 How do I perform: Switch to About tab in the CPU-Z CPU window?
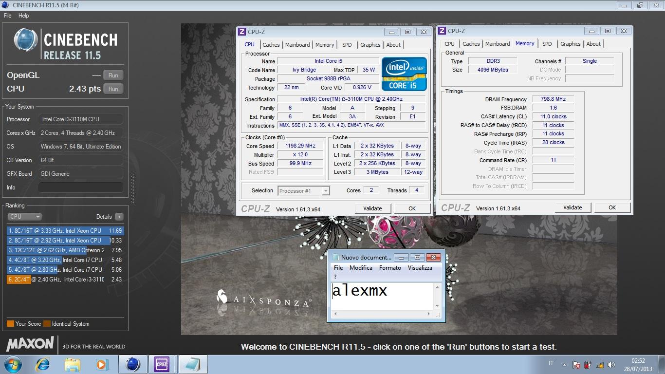(x=393, y=45)
